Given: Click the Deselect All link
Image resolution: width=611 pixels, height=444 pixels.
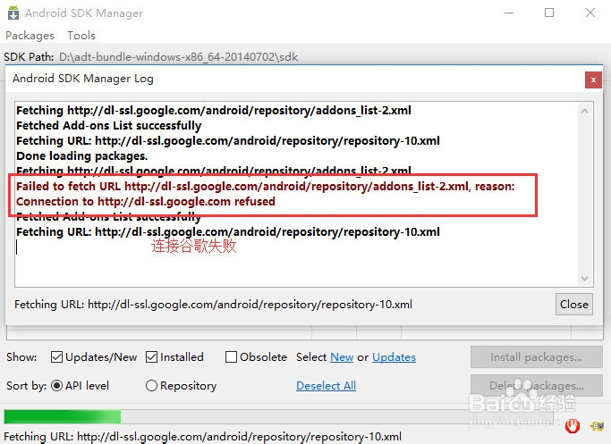Looking at the screenshot, I should tap(327, 386).
